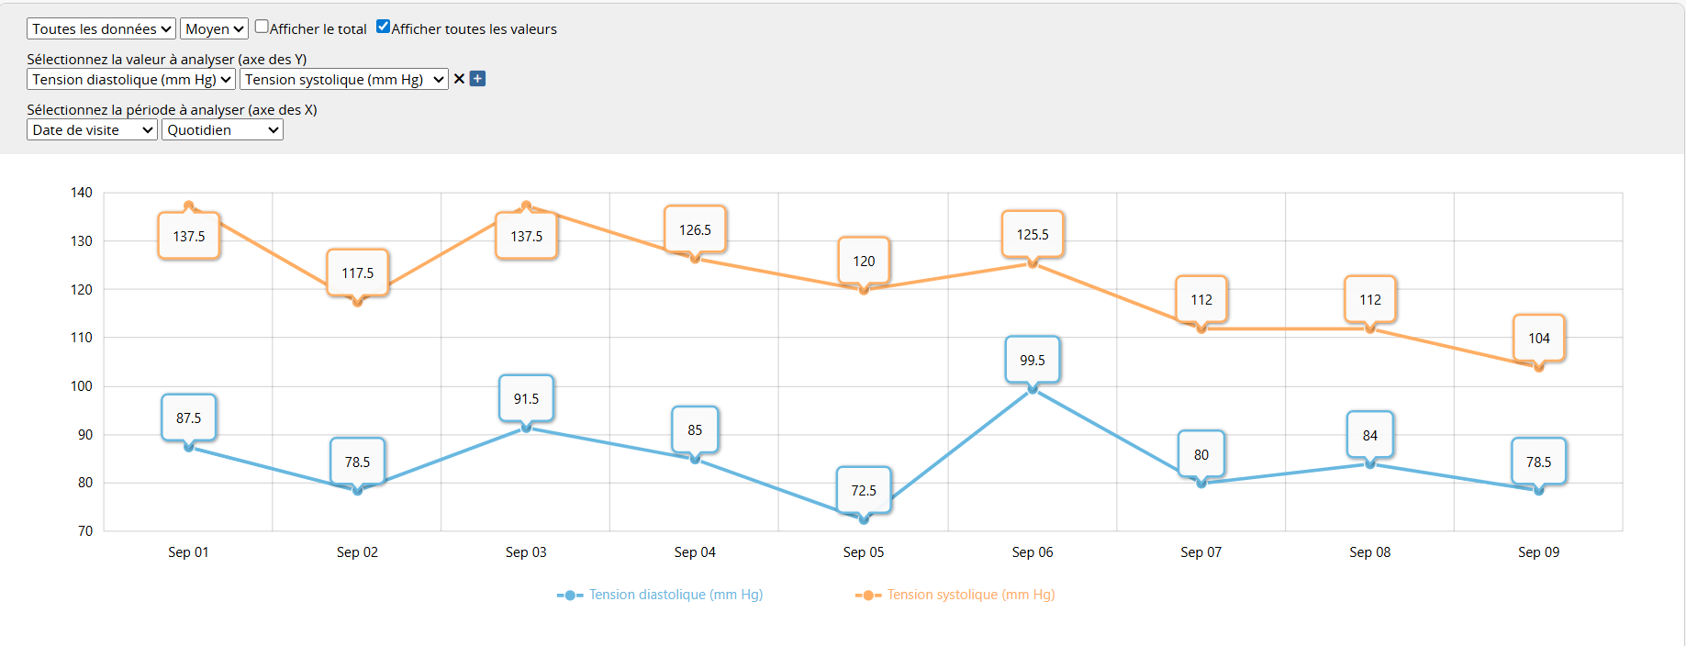Click the 72.5 diastolic data point on Sep 05
This screenshot has width=1686, height=646.
click(864, 519)
